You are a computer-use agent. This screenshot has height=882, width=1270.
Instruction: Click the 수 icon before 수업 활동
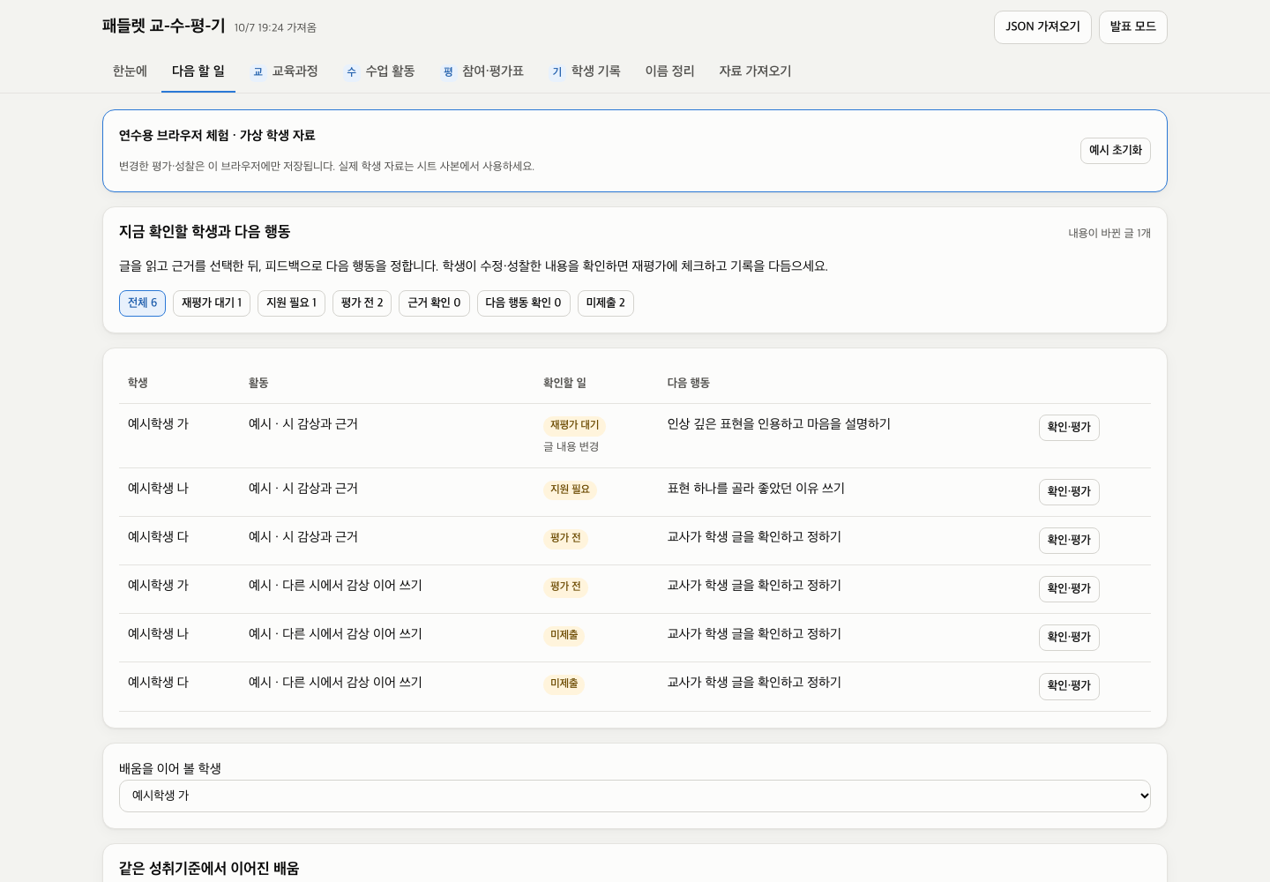(x=351, y=71)
